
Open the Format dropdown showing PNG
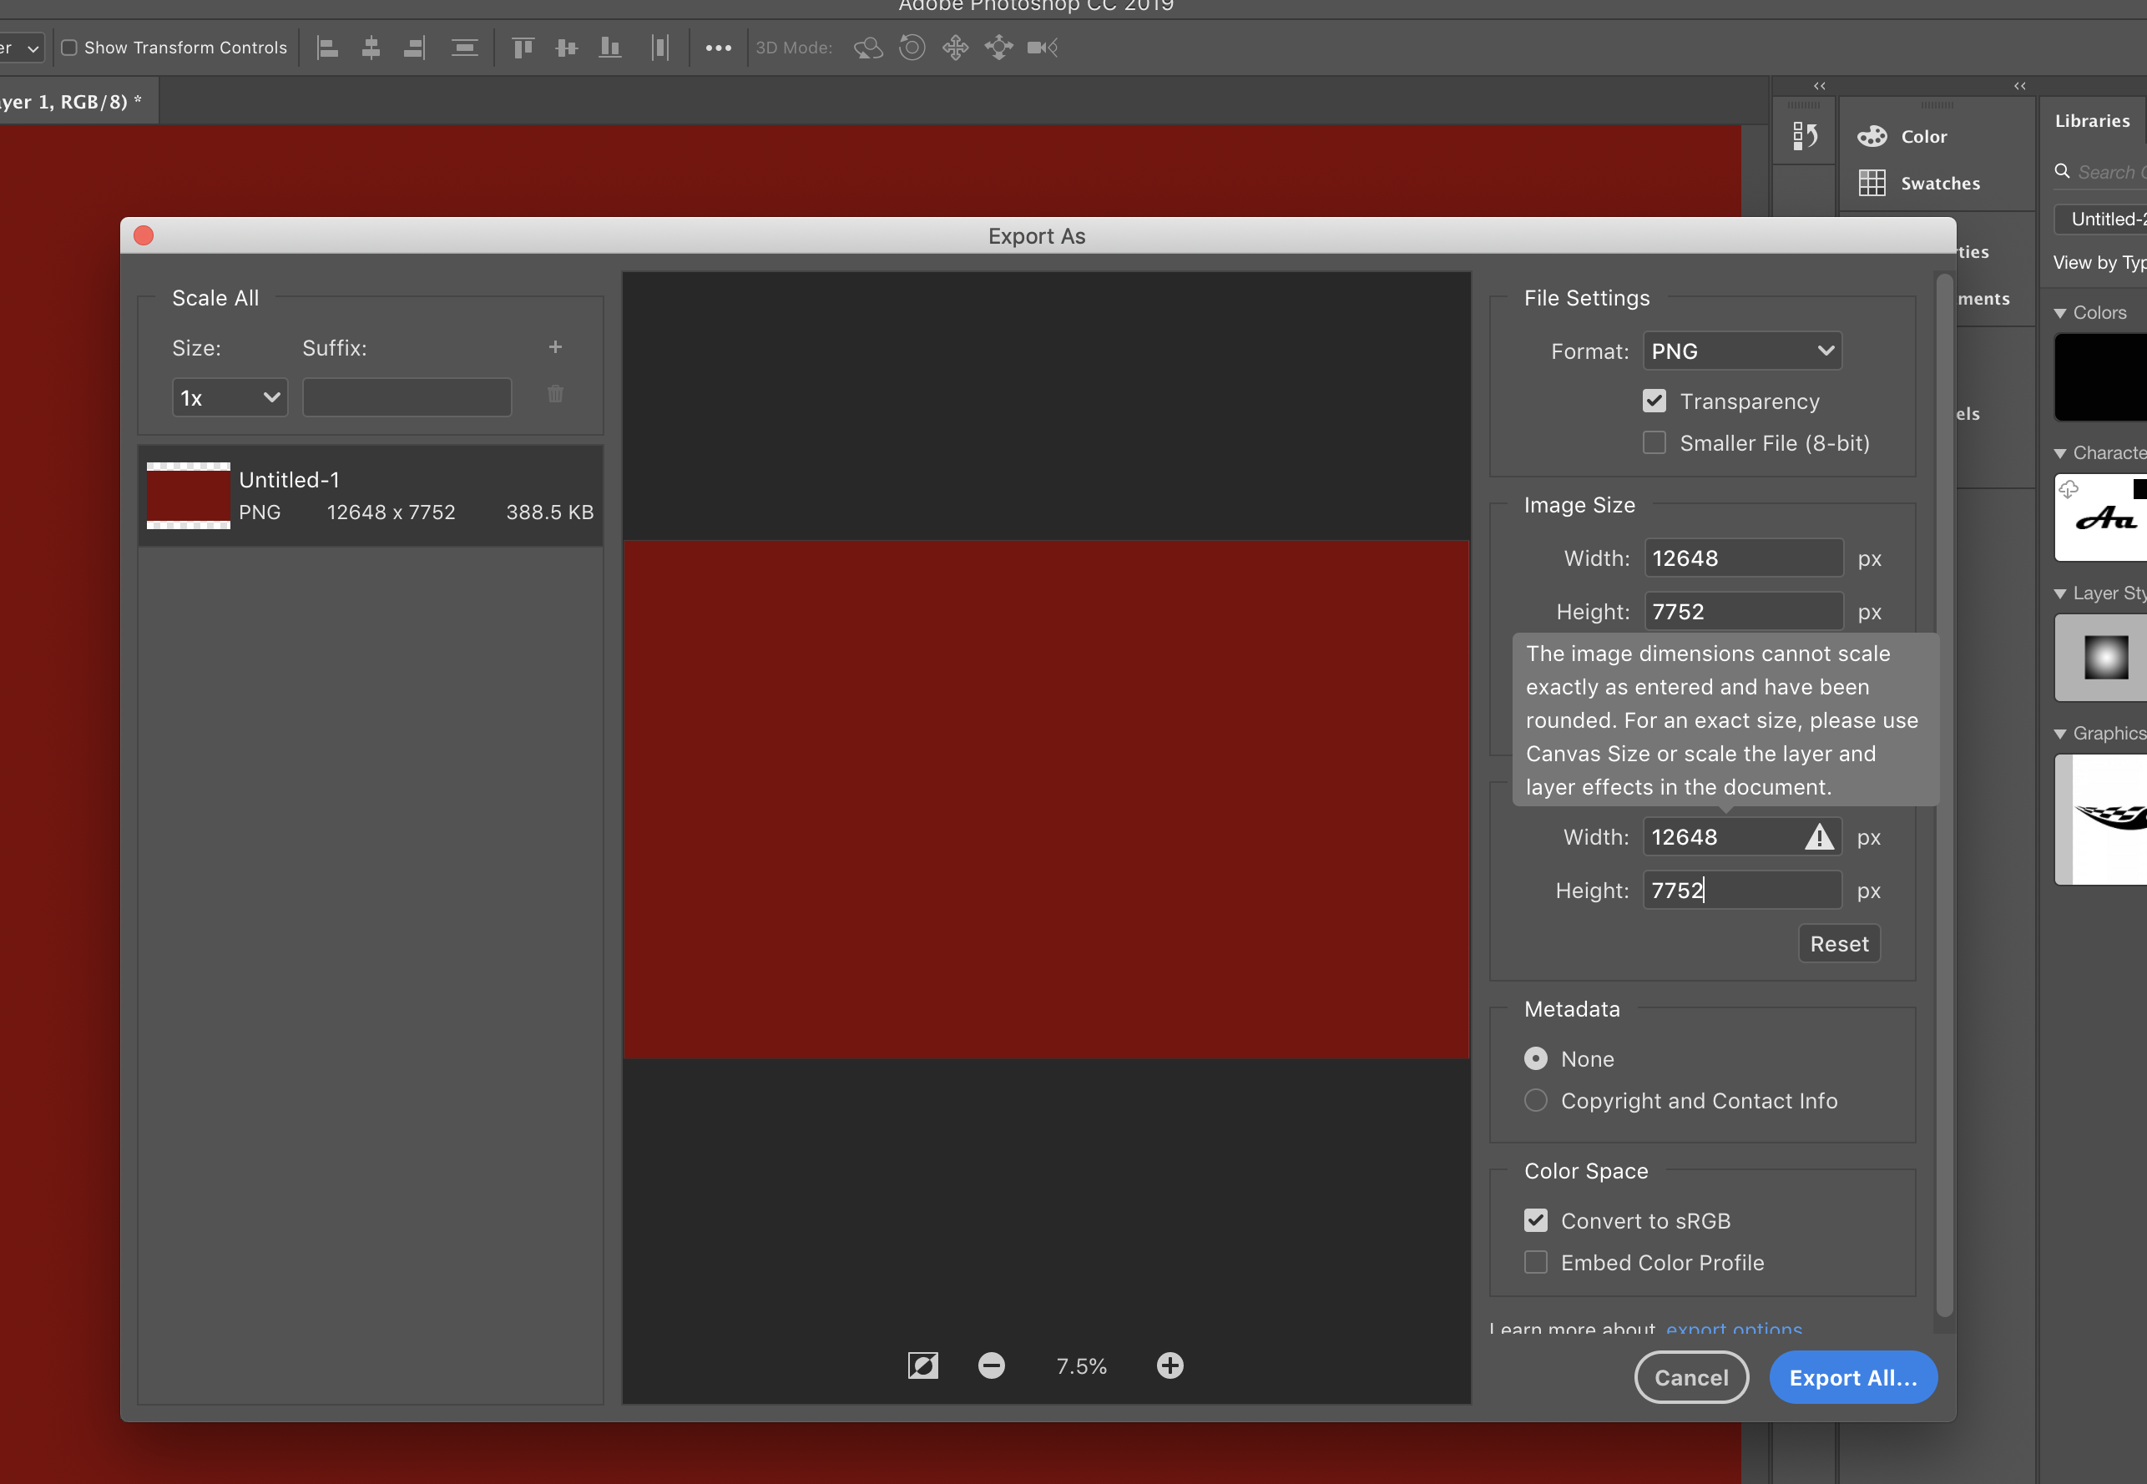click(1740, 351)
